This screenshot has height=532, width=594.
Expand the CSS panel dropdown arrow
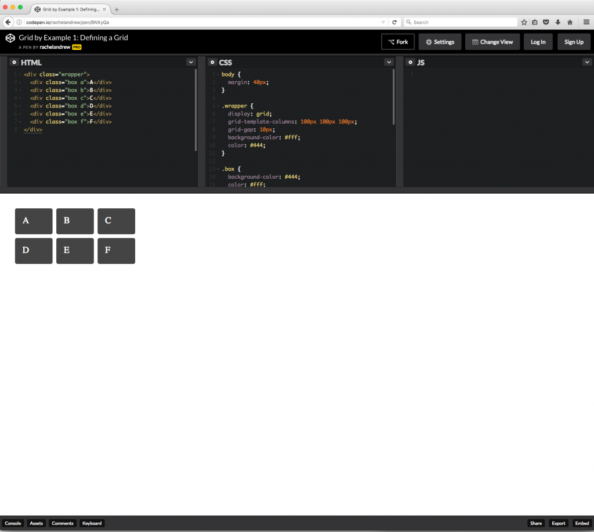click(389, 62)
